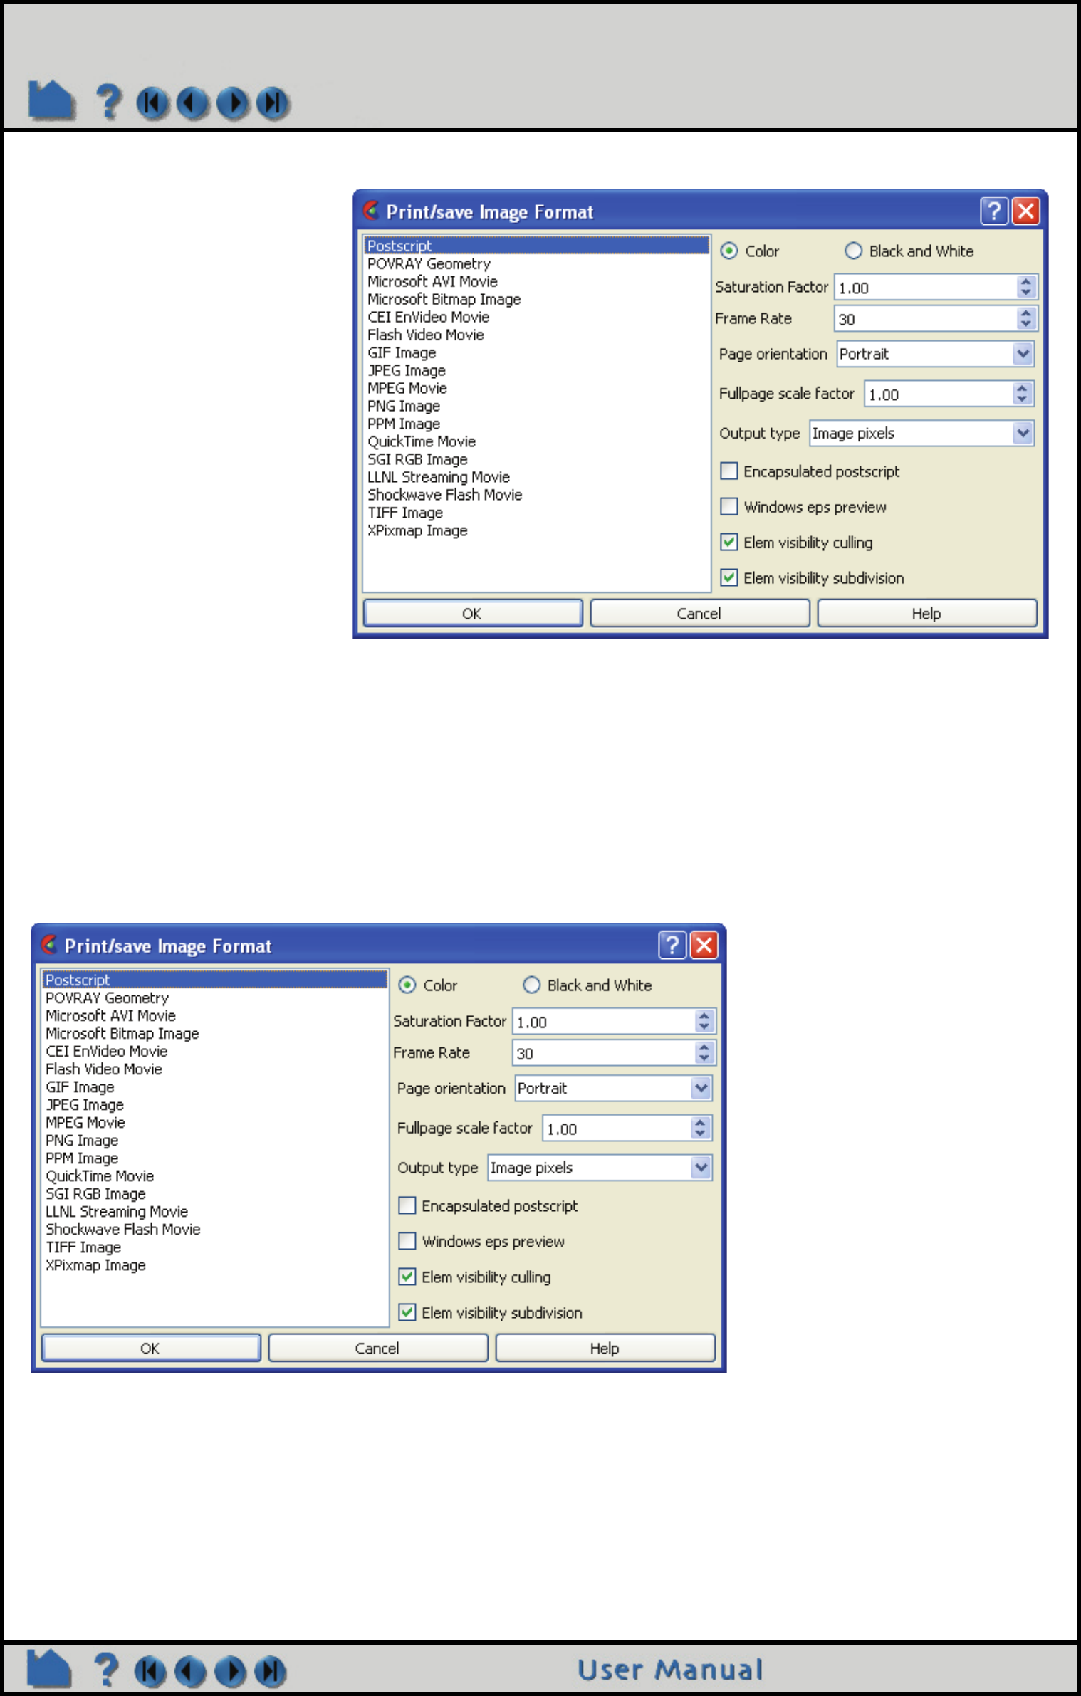This screenshot has width=1081, height=1696.
Task: Go to next page using top header arrow
Action: (x=233, y=103)
